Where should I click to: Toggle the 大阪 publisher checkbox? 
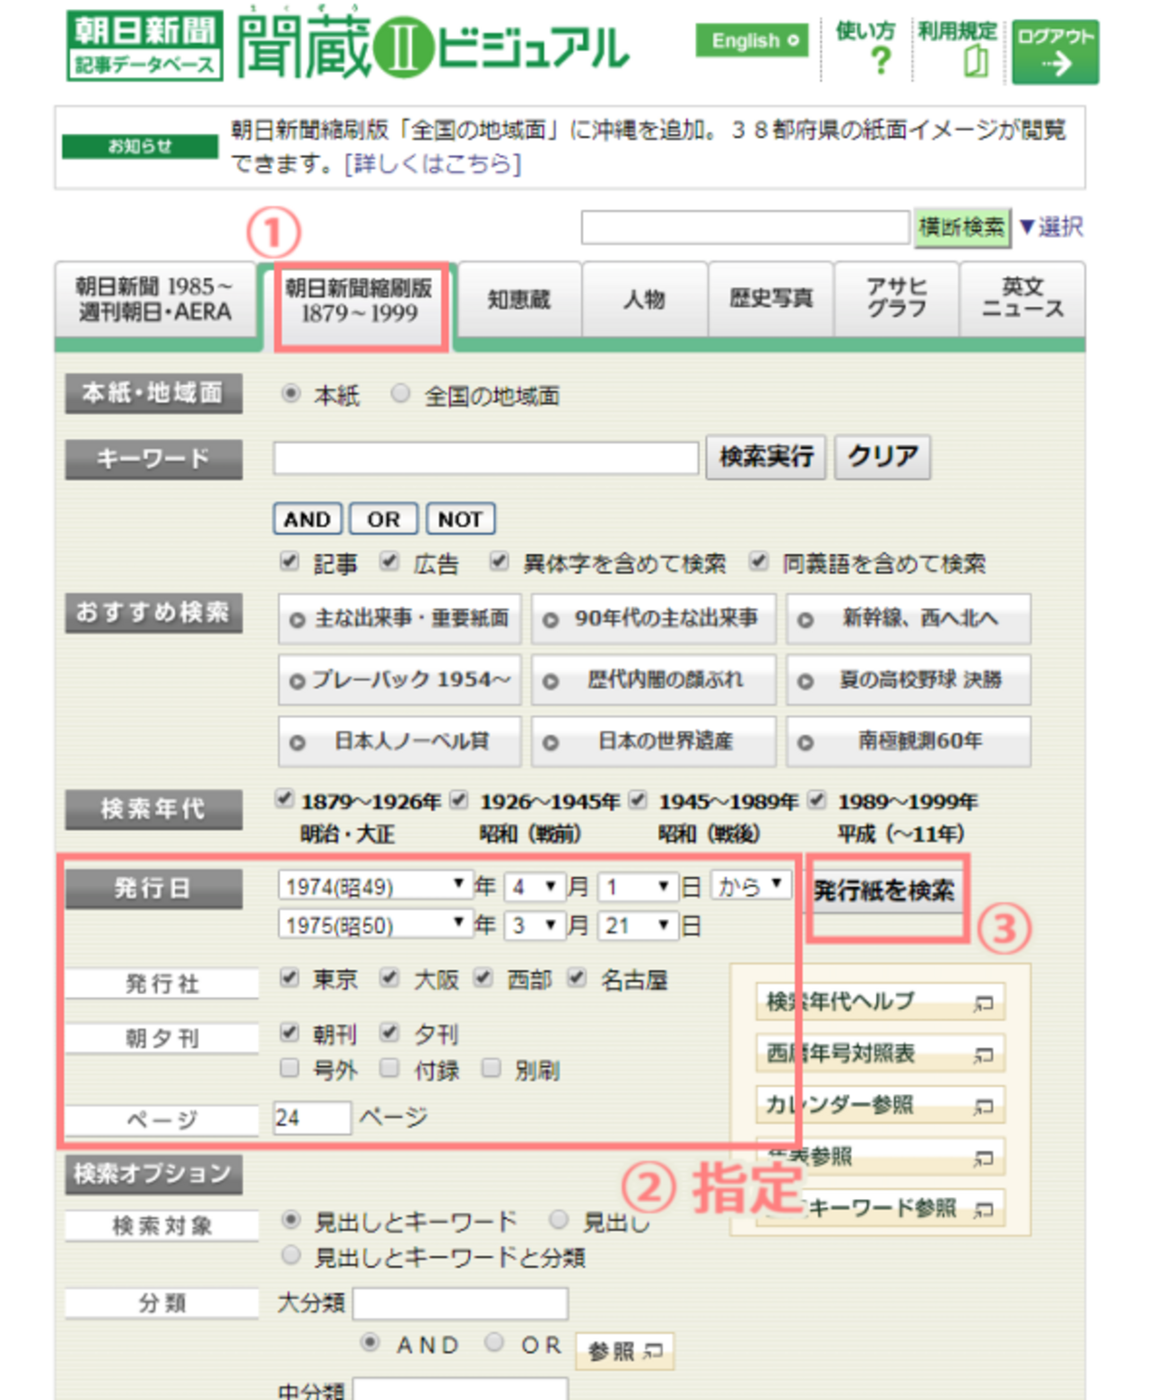tap(389, 978)
